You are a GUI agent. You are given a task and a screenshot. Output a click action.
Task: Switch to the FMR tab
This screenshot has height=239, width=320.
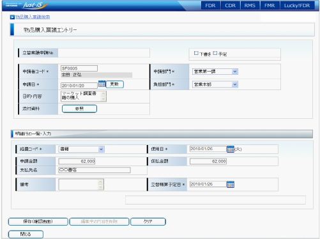tap(270, 6)
